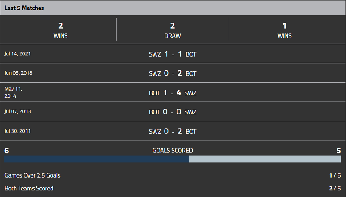Select the left 2 Wins stat
This screenshot has width=346, height=197.
(60, 30)
